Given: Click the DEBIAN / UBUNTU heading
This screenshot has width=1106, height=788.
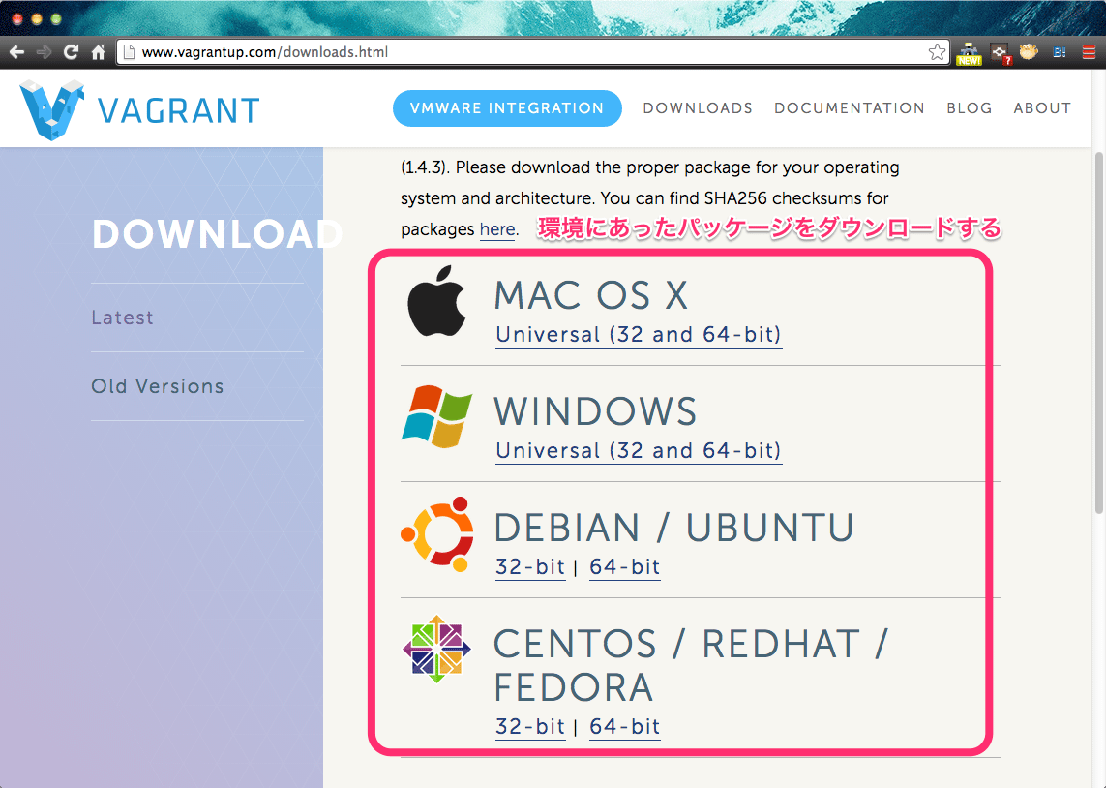Looking at the screenshot, I should tap(674, 528).
